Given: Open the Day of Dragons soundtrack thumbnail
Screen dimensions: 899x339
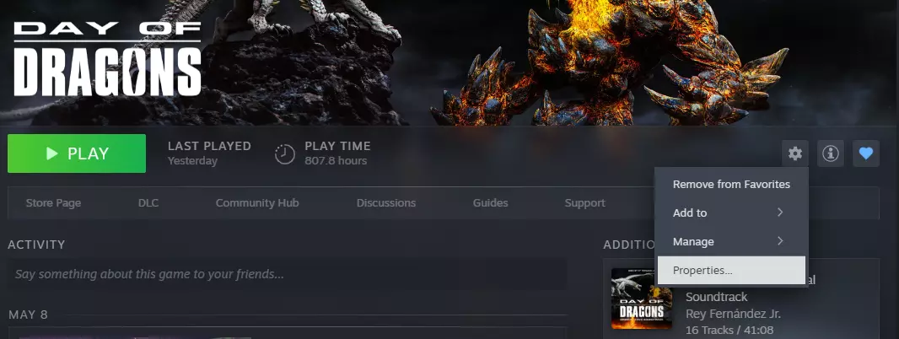Looking at the screenshot, I should point(642,299).
